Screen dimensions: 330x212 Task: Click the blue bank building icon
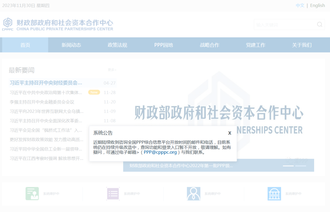274,194
